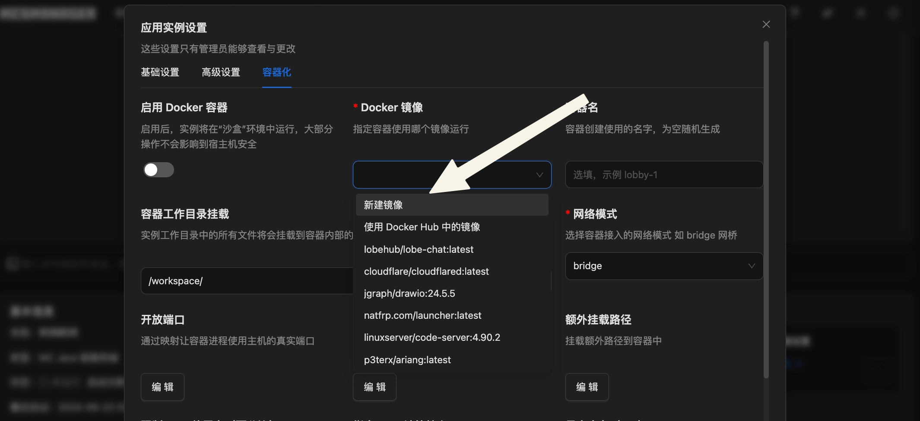Select the cloudflare/cloudflared:latest image

(x=426, y=271)
